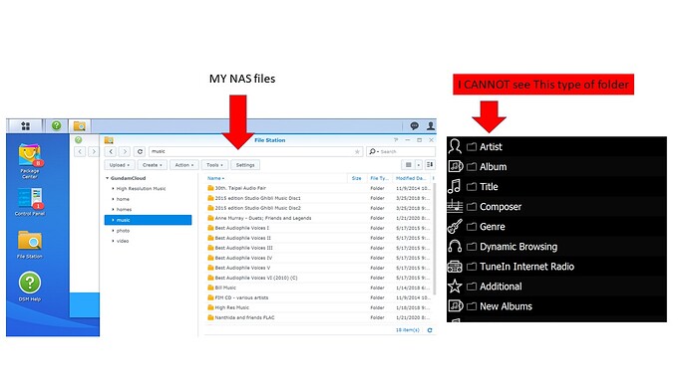688x386 pixels.
Task: Click the Artist person icon
Action: click(x=455, y=146)
